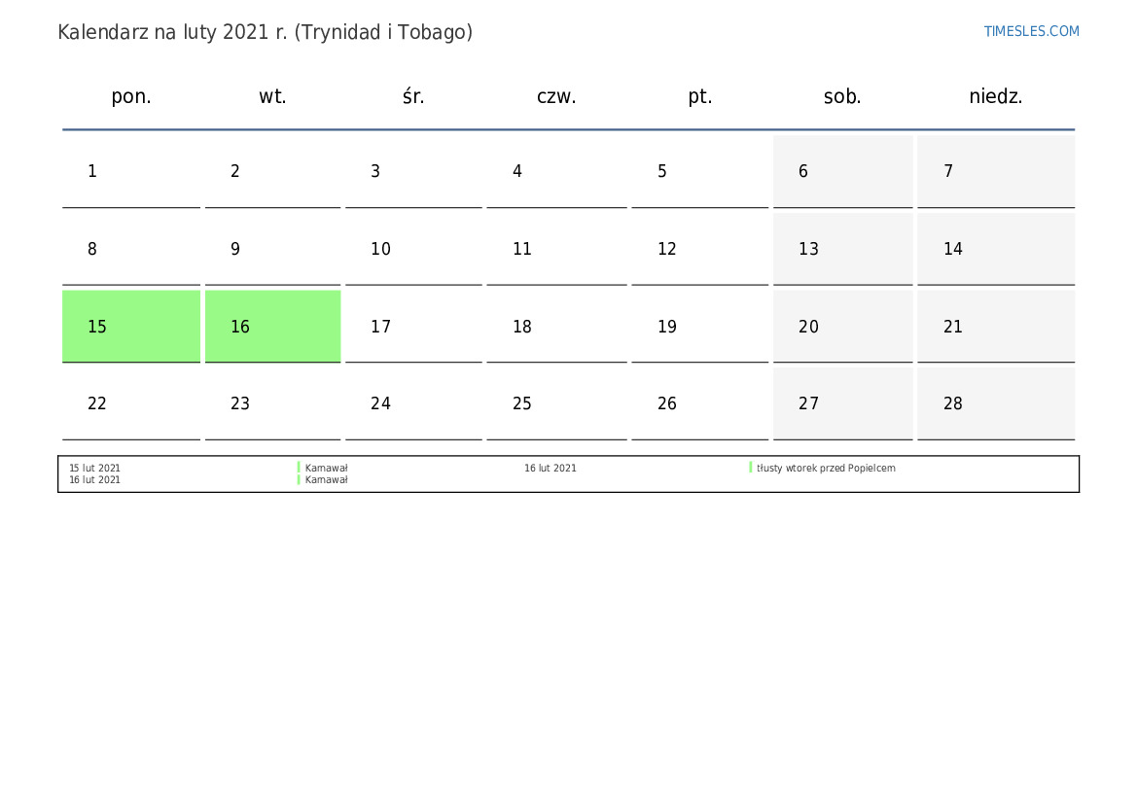1137x804 pixels.
Task: Select day 11 in the calendar
Action: pyautogui.click(x=557, y=250)
